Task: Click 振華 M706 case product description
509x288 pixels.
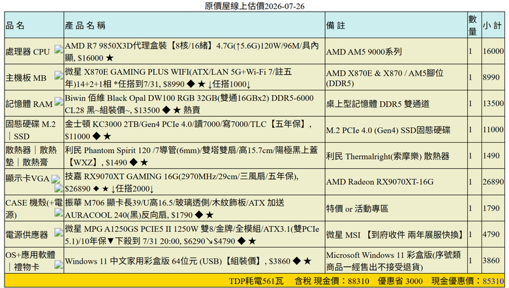Action: (175, 209)
